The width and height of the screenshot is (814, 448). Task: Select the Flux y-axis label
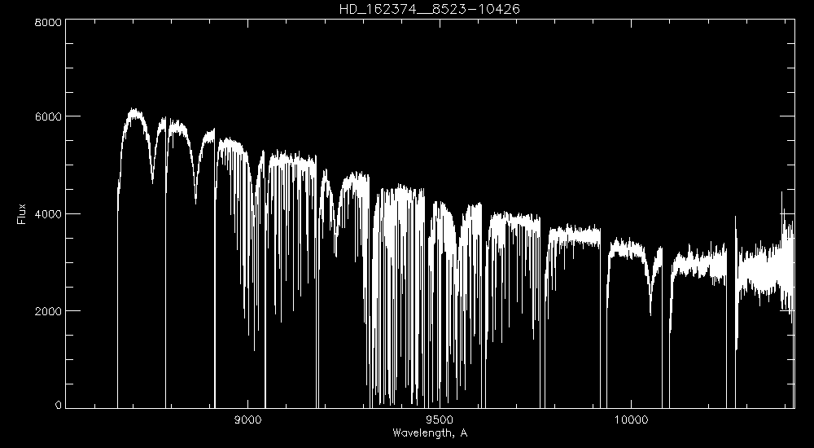tap(21, 213)
